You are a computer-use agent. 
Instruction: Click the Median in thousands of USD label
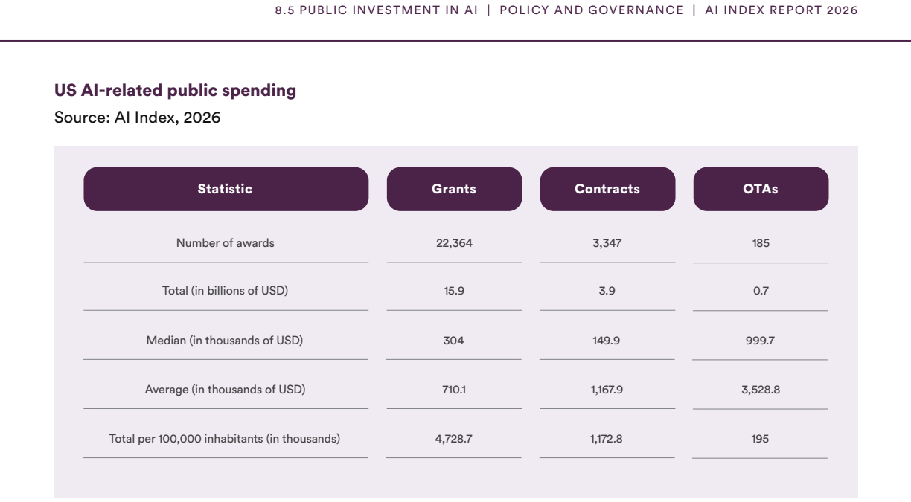pos(225,341)
